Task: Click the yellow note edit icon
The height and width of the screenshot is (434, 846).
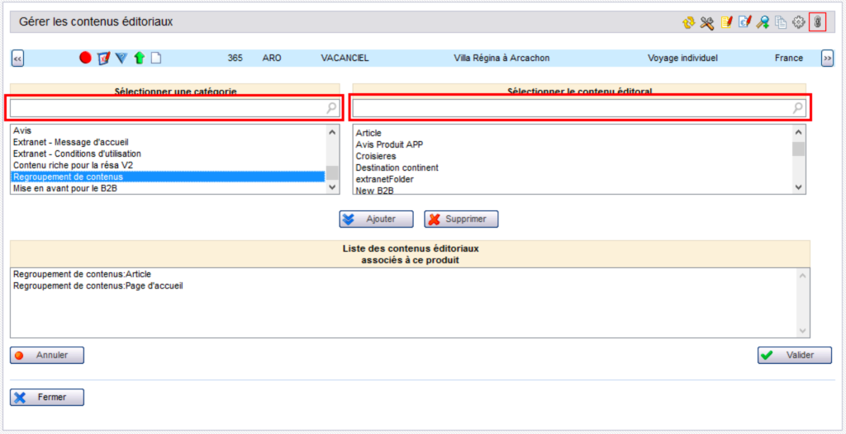Action: click(726, 23)
